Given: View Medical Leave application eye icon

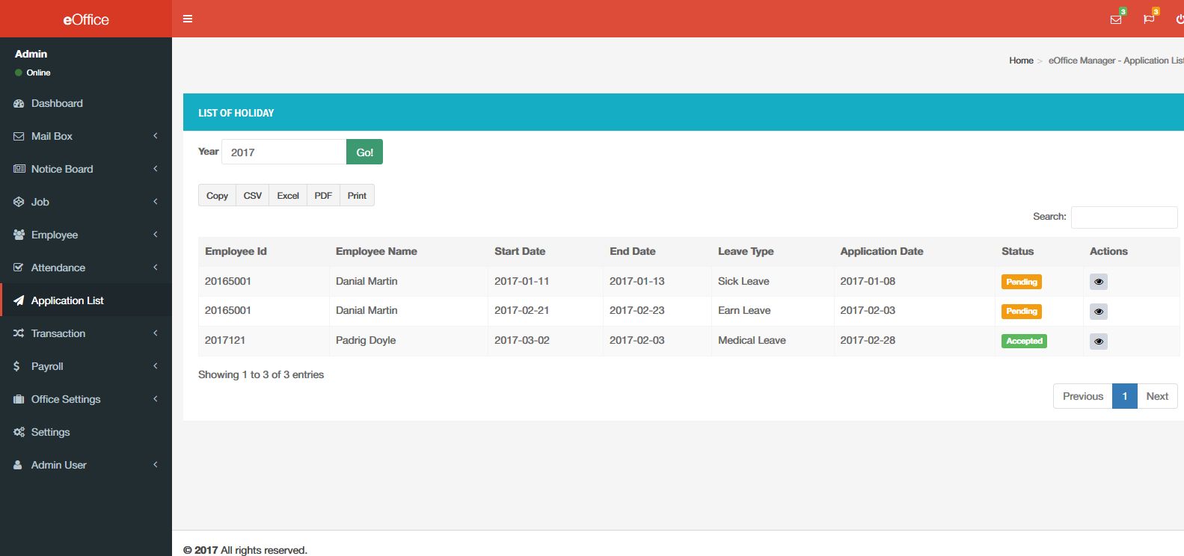Looking at the screenshot, I should (x=1099, y=341).
